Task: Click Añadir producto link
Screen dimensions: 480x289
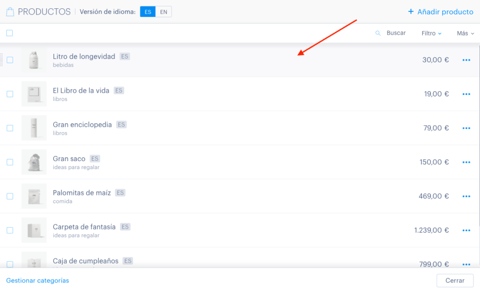Action: coord(441,12)
